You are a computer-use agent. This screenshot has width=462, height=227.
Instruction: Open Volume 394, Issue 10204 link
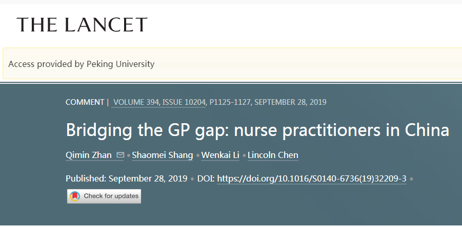point(159,102)
